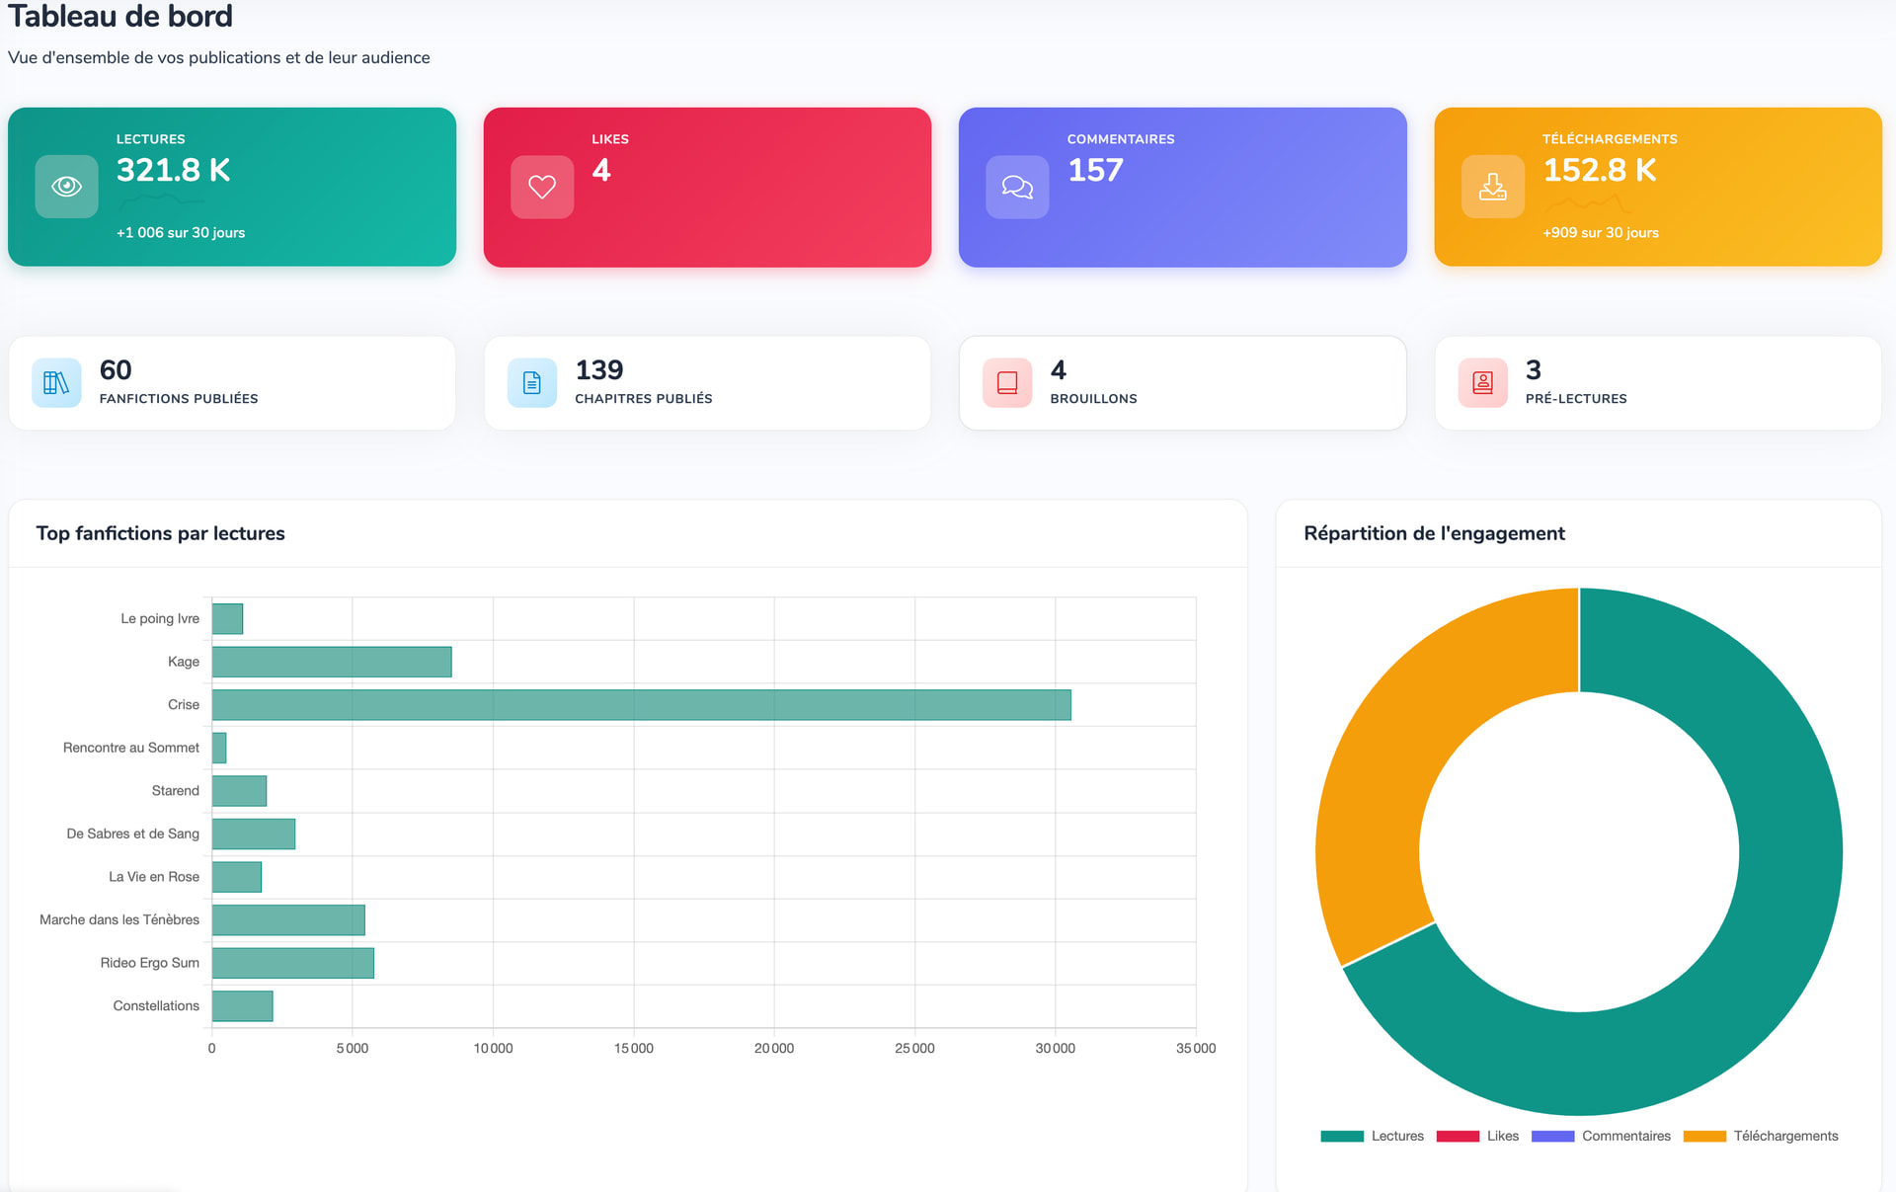The height and width of the screenshot is (1192, 1896).
Task: Toggle Commentaires series in chart legend
Action: 1602,1136
